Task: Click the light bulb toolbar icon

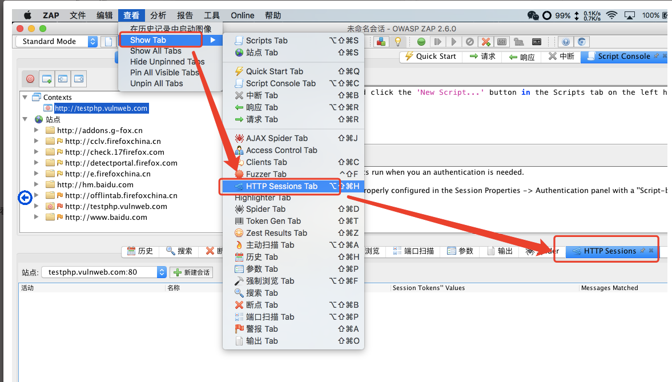Action: coord(398,42)
